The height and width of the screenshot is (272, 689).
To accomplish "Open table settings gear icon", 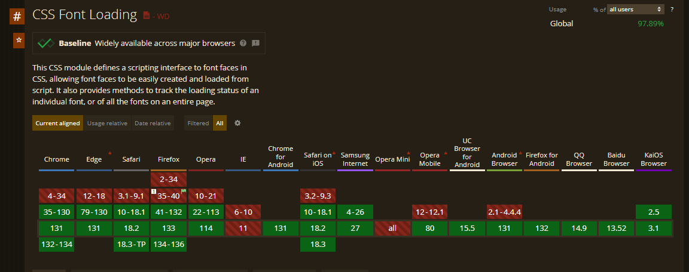I will [x=237, y=123].
